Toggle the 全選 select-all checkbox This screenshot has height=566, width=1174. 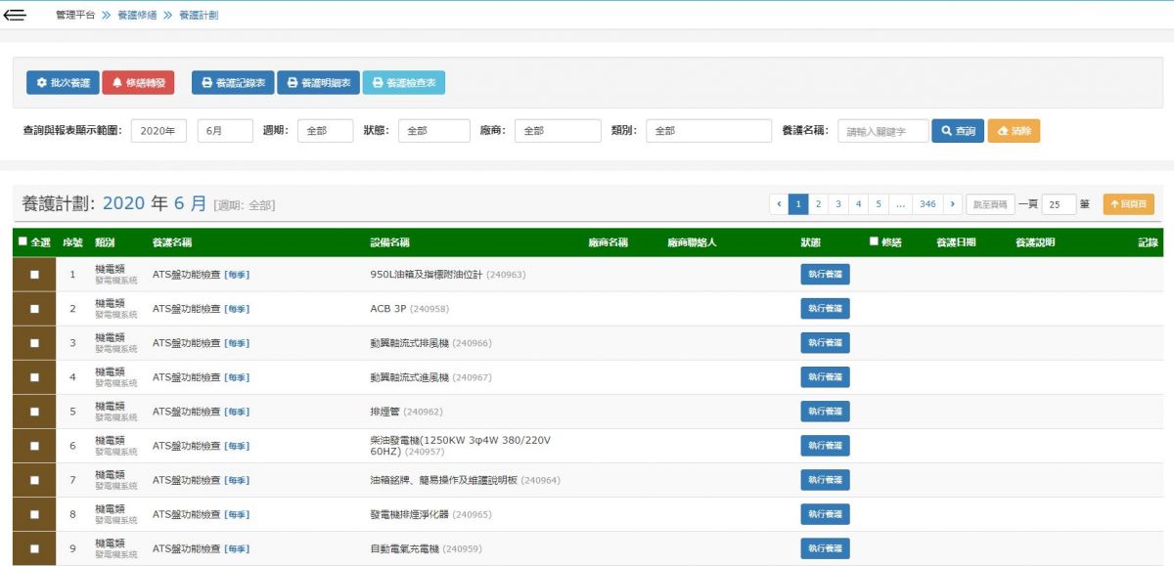[23, 242]
